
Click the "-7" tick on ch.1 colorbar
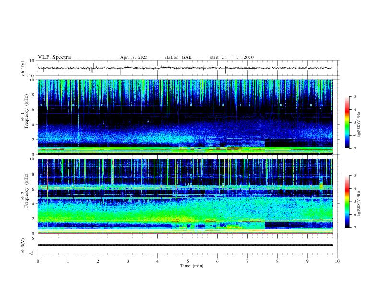354,148
